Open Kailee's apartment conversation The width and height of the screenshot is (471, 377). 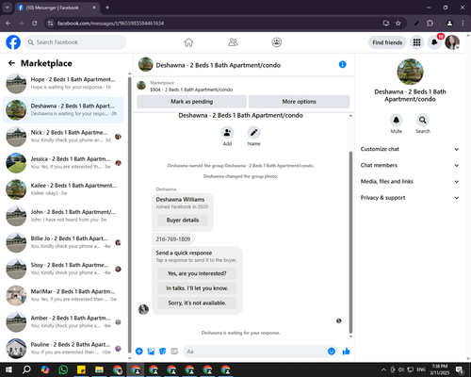[64, 189]
